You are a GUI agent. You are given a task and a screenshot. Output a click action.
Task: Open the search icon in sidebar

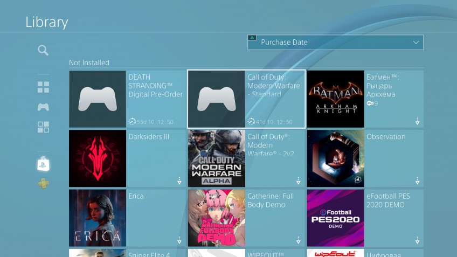click(43, 50)
